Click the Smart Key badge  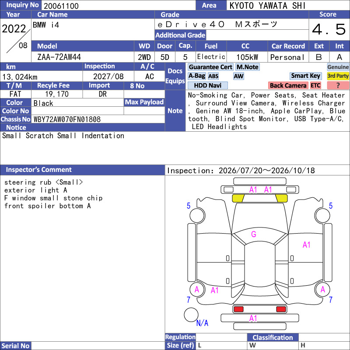(x=305, y=76)
